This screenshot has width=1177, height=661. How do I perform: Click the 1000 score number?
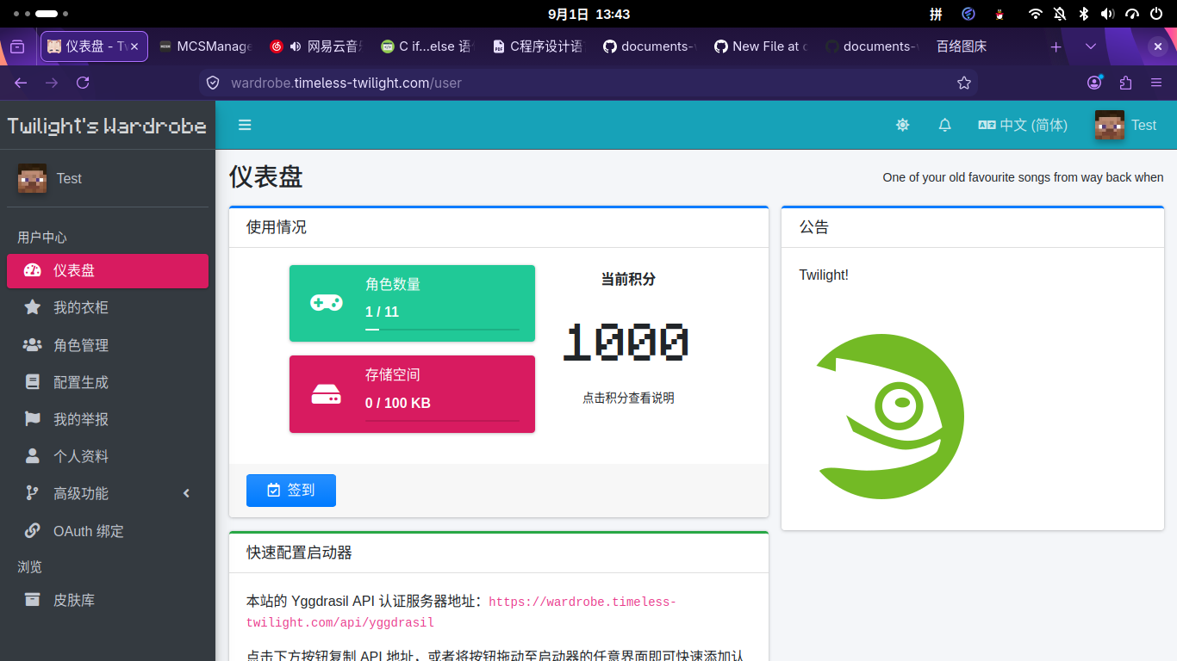pos(626,343)
